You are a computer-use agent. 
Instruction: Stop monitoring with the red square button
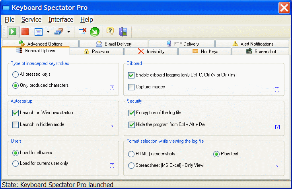point(25,32)
